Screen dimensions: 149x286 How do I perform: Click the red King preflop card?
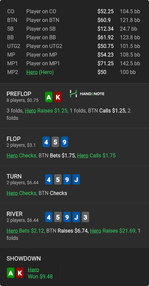tap(58, 97)
